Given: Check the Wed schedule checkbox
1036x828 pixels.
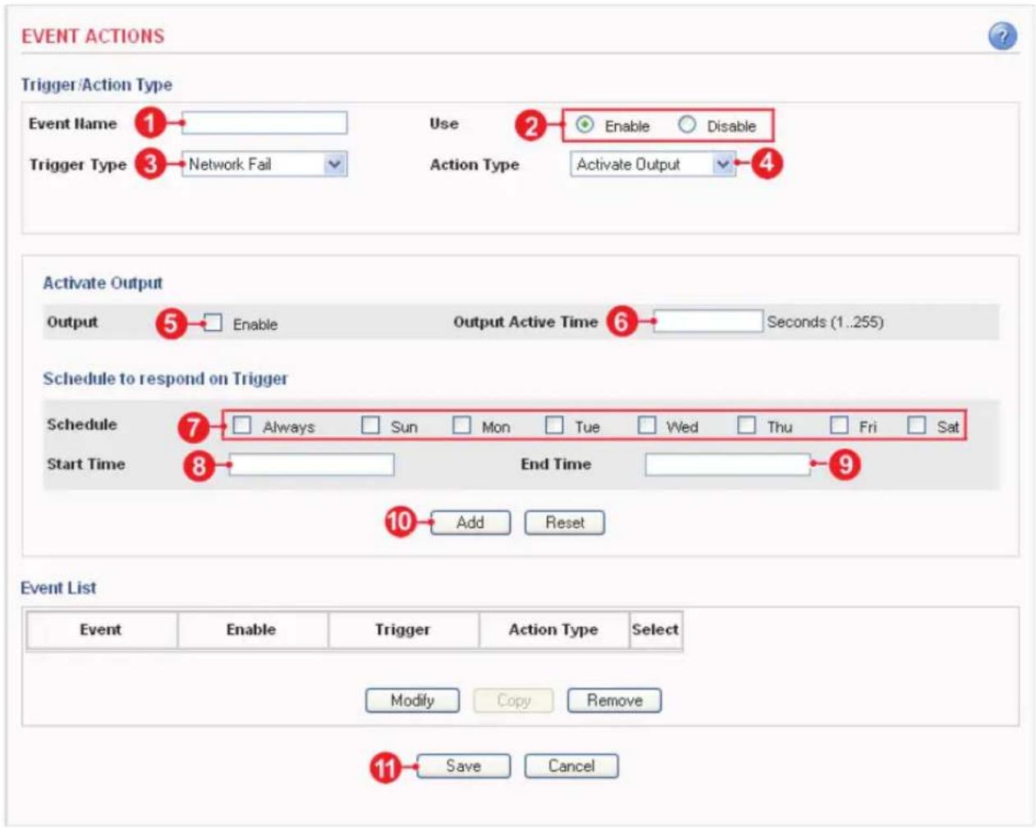Looking at the screenshot, I should tap(647, 425).
